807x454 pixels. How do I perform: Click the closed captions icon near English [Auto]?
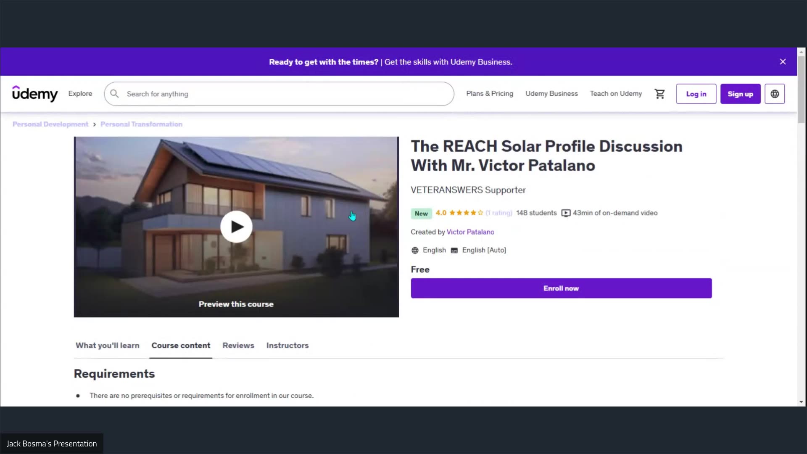(x=454, y=250)
